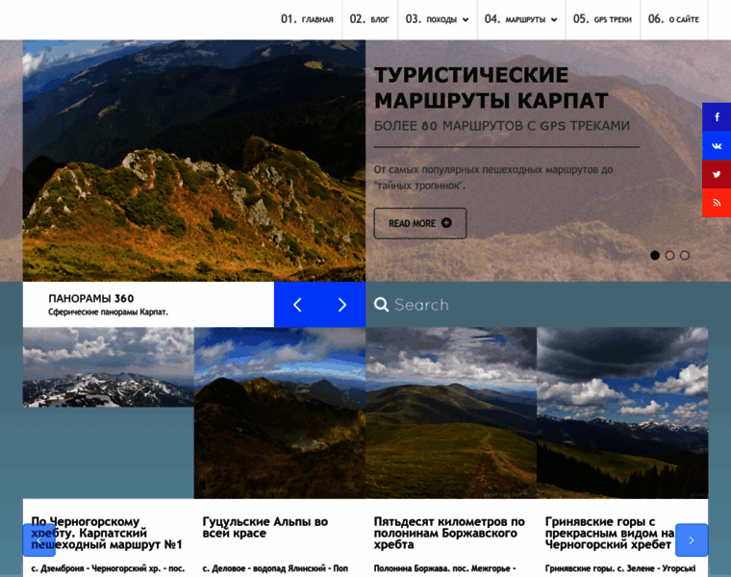Image resolution: width=731 pixels, height=577 pixels.
Task: Open the Гринявские горы dark clouds thumbnail
Action: (x=622, y=413)
